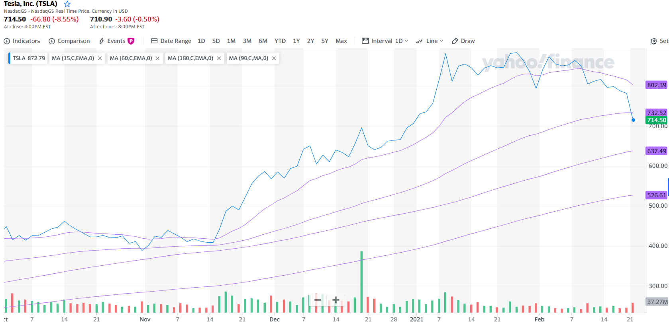Expand the Line chart type dropdown
This screenshot has height=329, width=669.
point(430,41)
